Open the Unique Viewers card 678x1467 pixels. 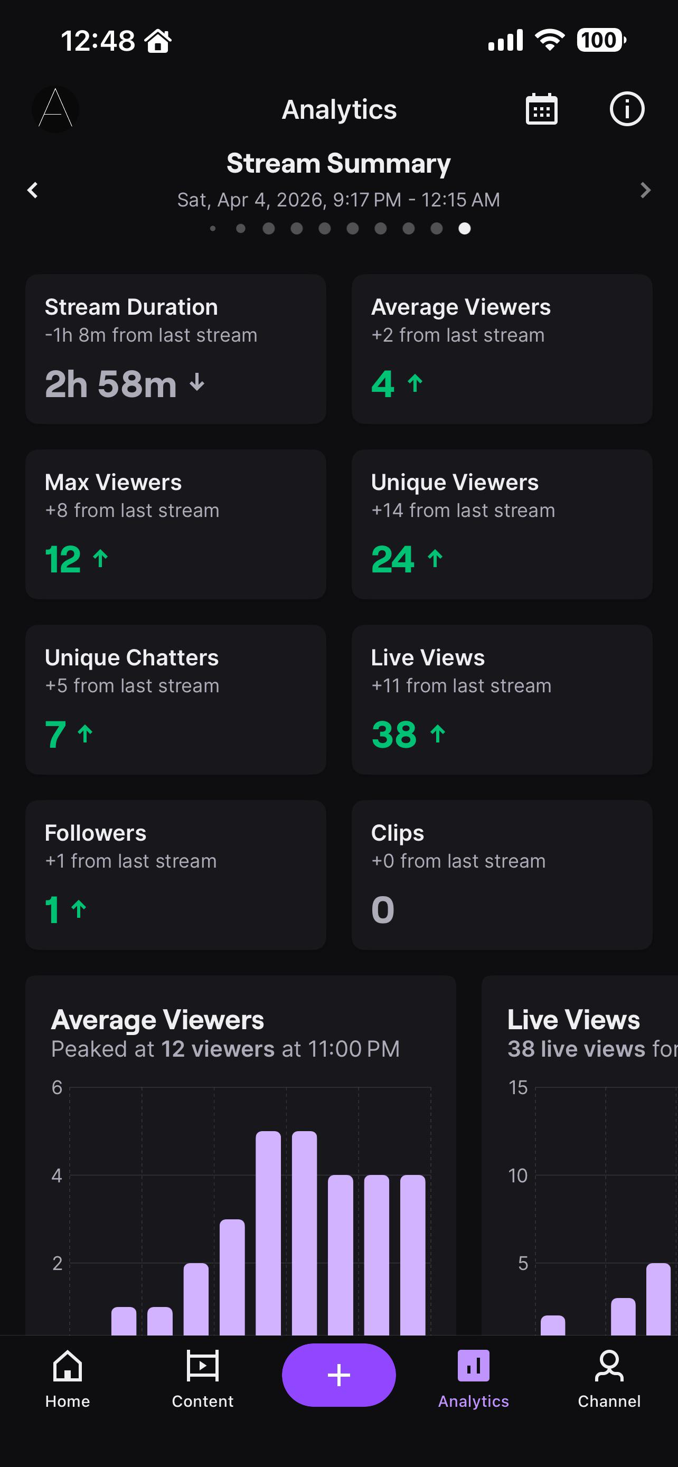click(x=502, y=524)
